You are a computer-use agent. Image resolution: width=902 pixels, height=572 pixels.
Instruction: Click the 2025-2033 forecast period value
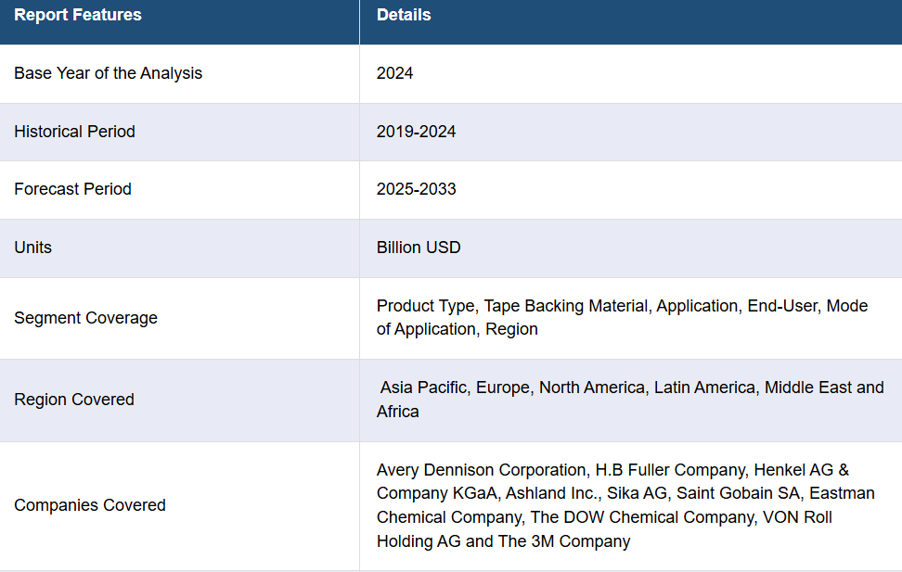click(416, 189)
